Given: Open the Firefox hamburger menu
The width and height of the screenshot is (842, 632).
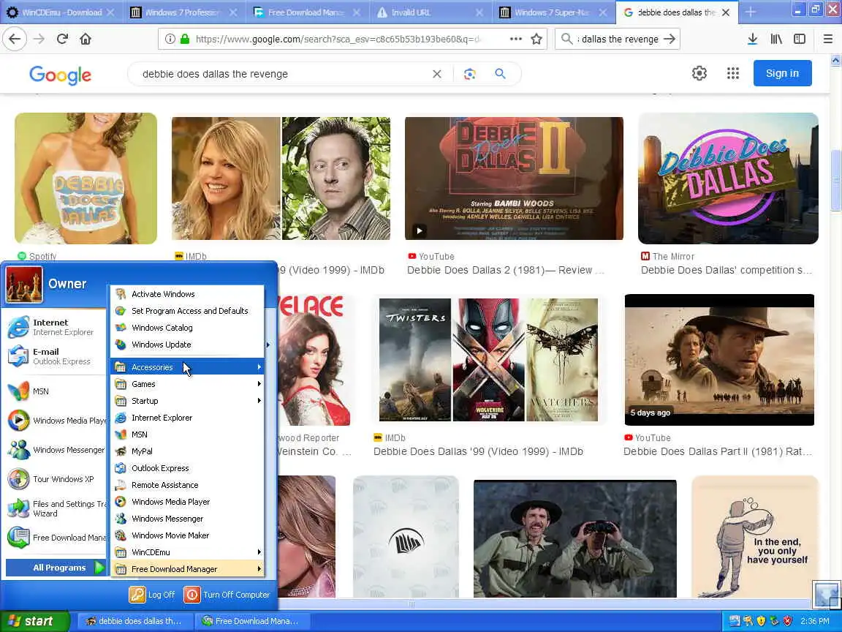Looking at the screenshot, I should tap(827, 39).
